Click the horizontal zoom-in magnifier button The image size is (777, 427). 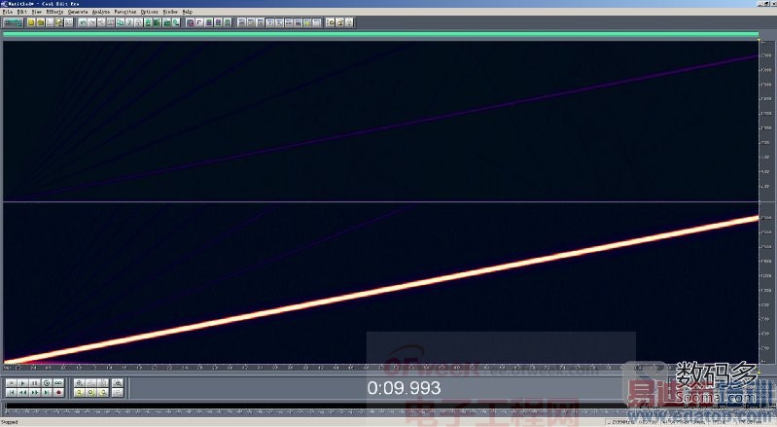pos(80,383)
